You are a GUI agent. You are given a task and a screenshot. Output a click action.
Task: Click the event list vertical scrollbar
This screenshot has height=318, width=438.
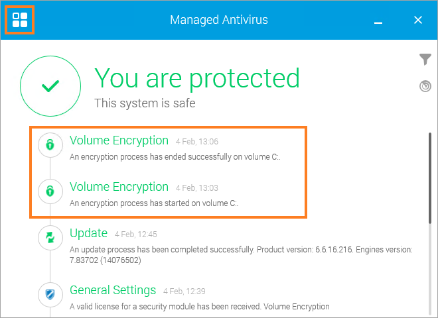coord(430,178)
